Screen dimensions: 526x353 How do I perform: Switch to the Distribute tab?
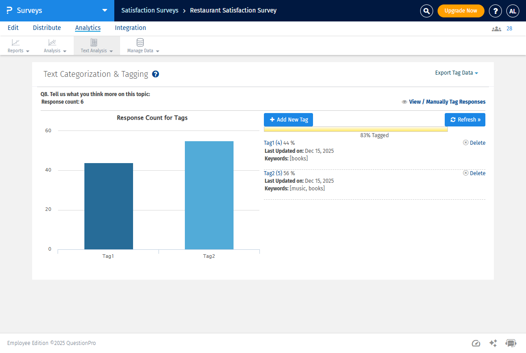coord(47,28)
